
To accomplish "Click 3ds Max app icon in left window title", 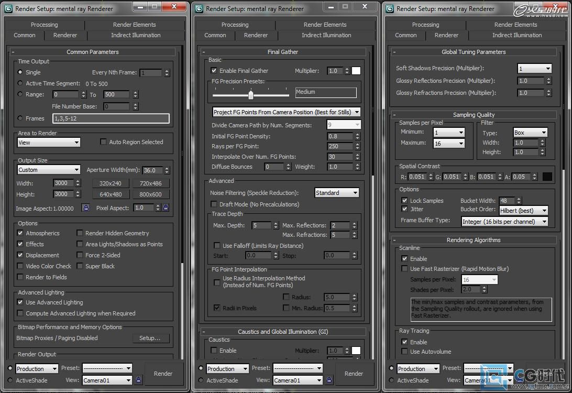I will [8, 9].
